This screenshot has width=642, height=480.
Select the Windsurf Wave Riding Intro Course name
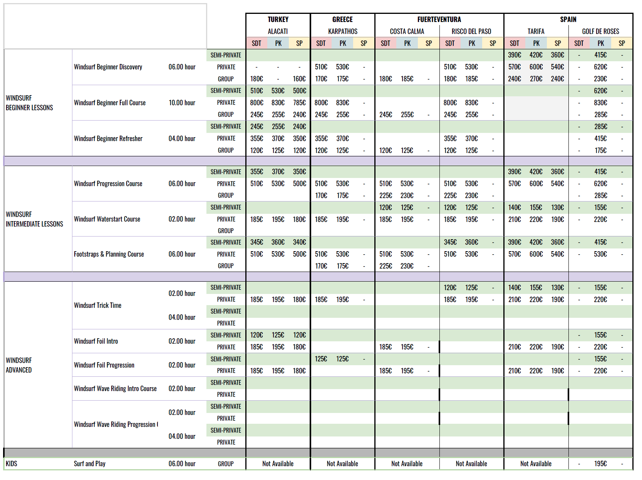[115, 389]
